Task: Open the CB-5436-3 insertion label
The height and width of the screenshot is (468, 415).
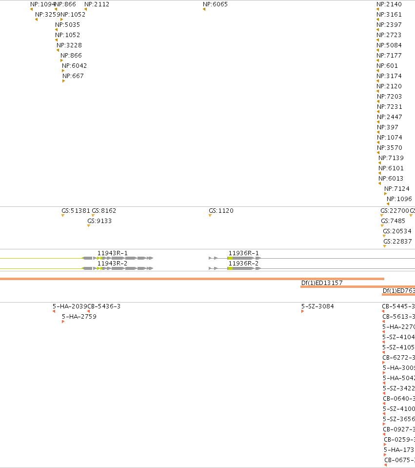Action: [104, 306]
